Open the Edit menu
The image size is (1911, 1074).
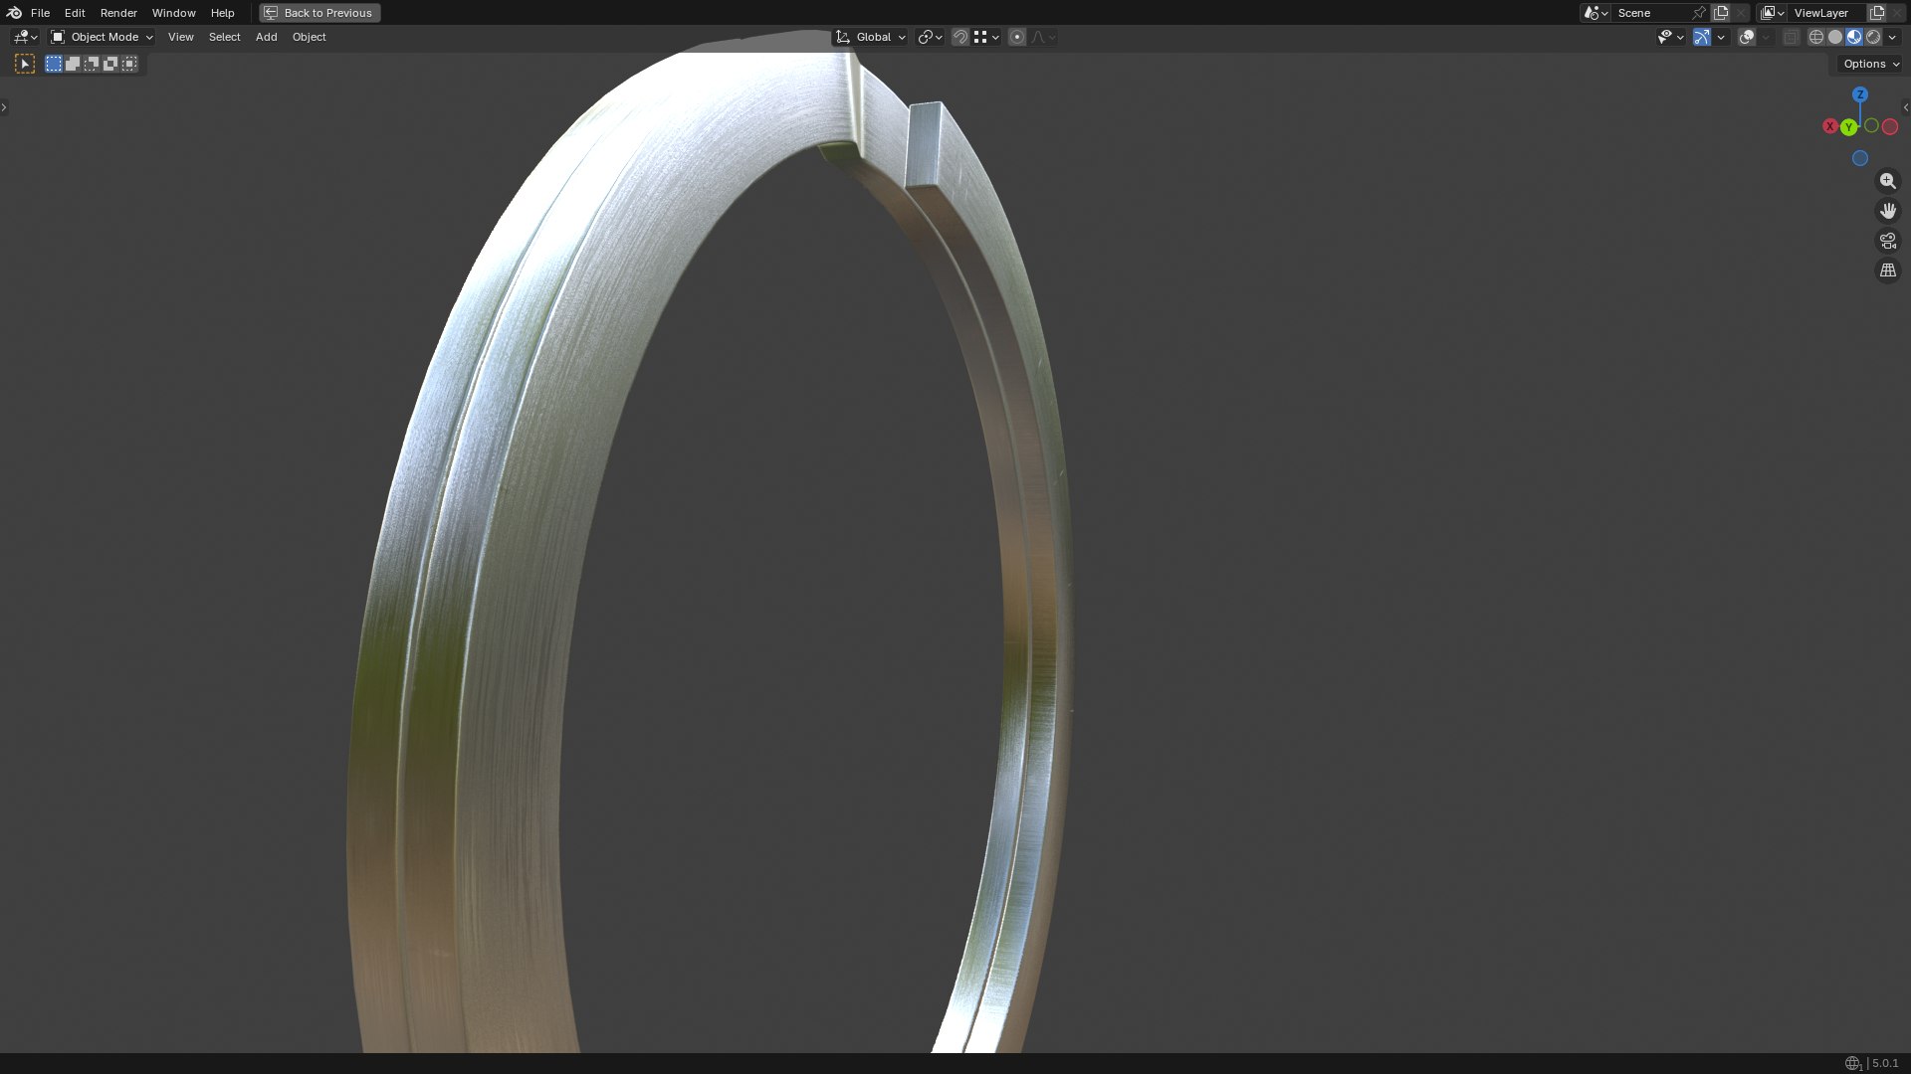(75, 13)
